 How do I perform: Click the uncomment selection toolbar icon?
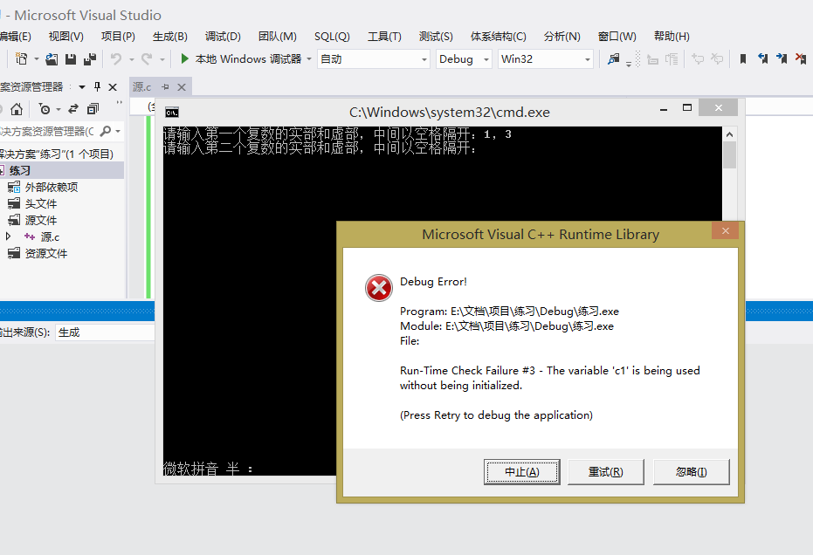click(717, 59)
